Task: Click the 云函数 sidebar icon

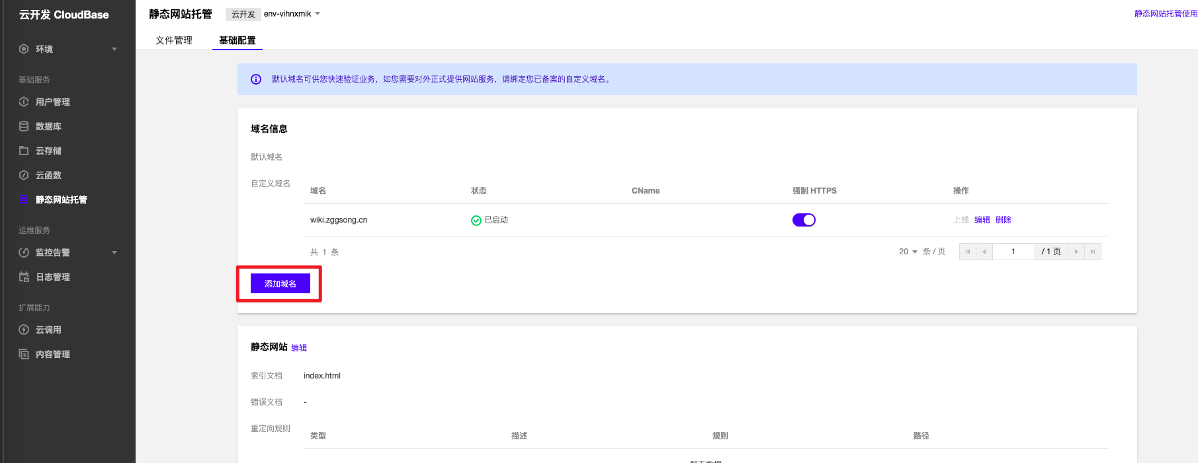Action: (24, 175)
